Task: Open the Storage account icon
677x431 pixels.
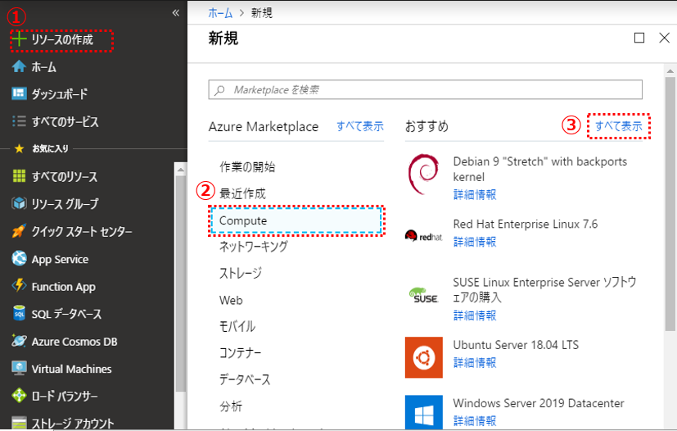Action: click(x=19, y=423)
